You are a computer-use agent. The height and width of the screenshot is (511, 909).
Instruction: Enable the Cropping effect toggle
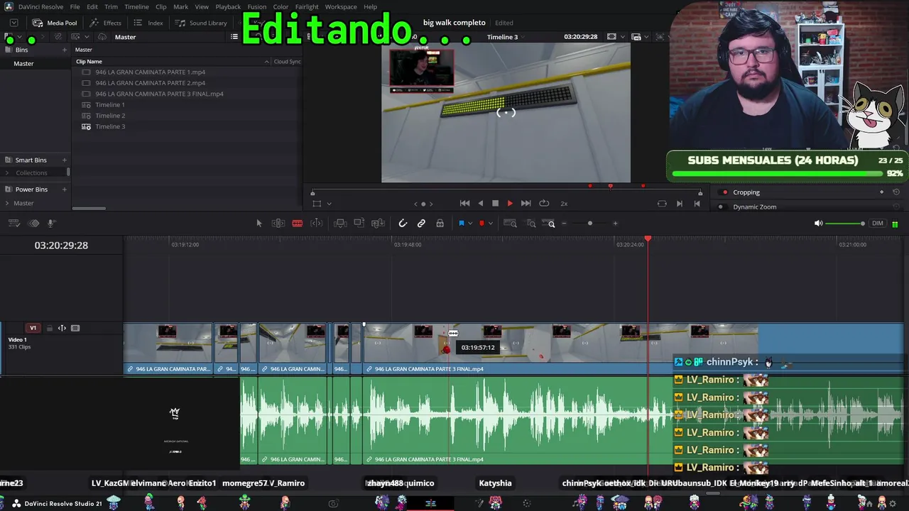[724, 192]
